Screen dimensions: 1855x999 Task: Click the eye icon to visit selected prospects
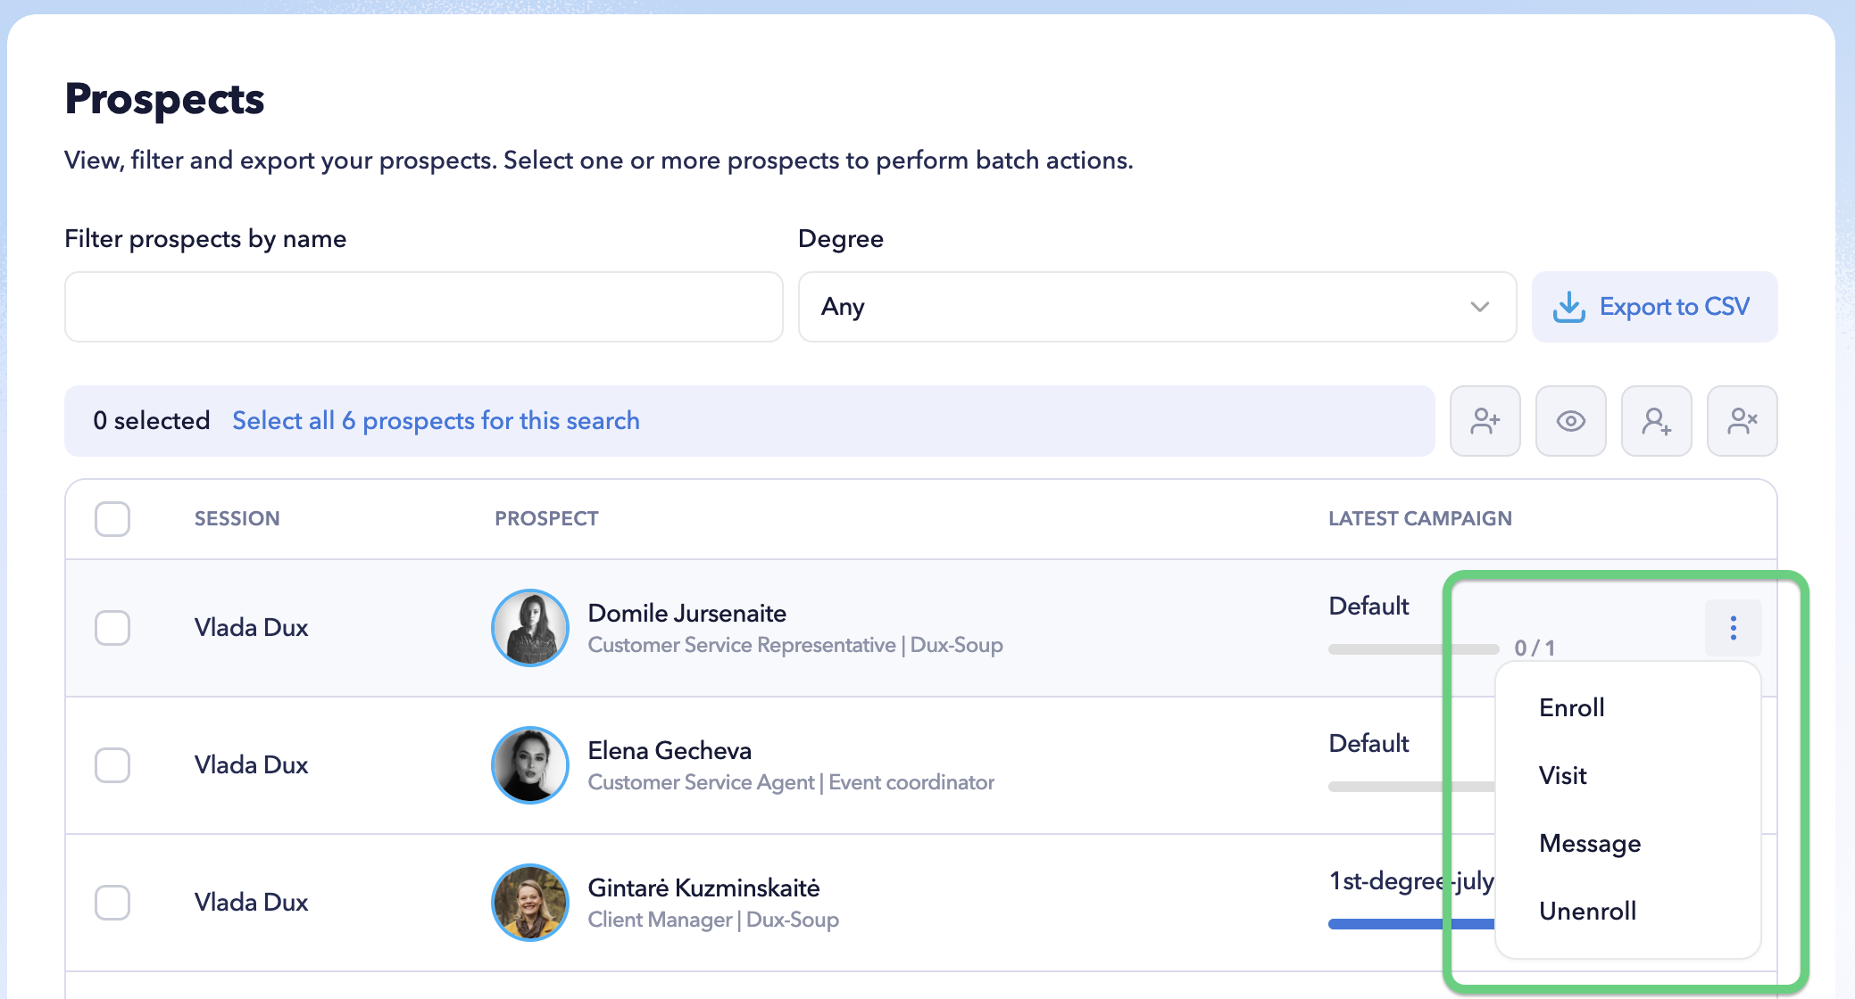(x=1570, y=421)
